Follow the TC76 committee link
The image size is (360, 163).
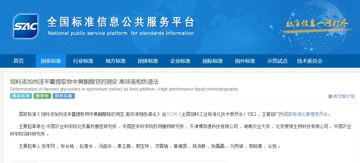point(172,114)
